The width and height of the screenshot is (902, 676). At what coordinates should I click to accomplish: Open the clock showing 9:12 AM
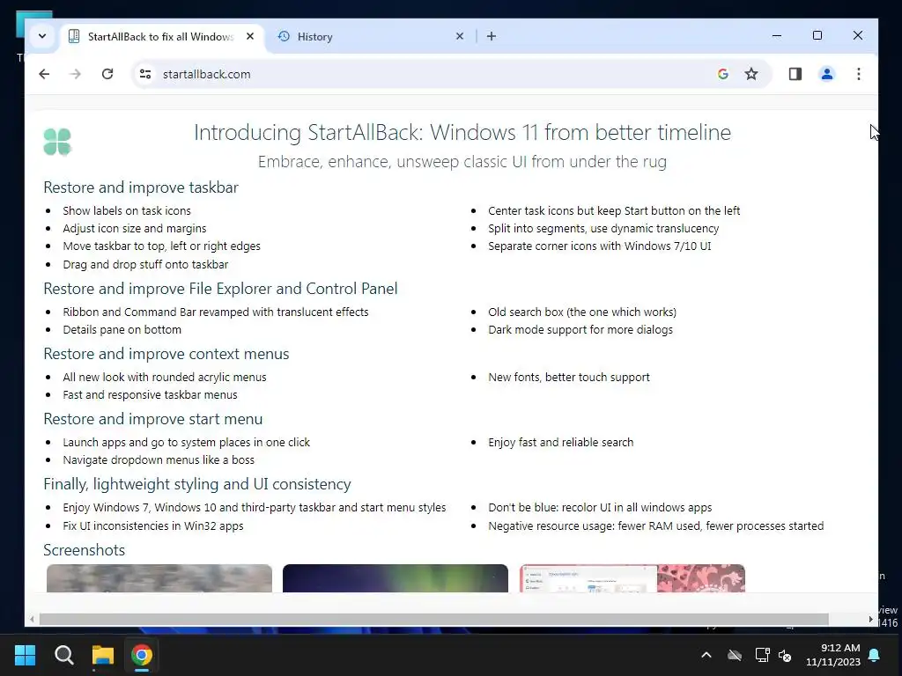[x=833, y=655]
